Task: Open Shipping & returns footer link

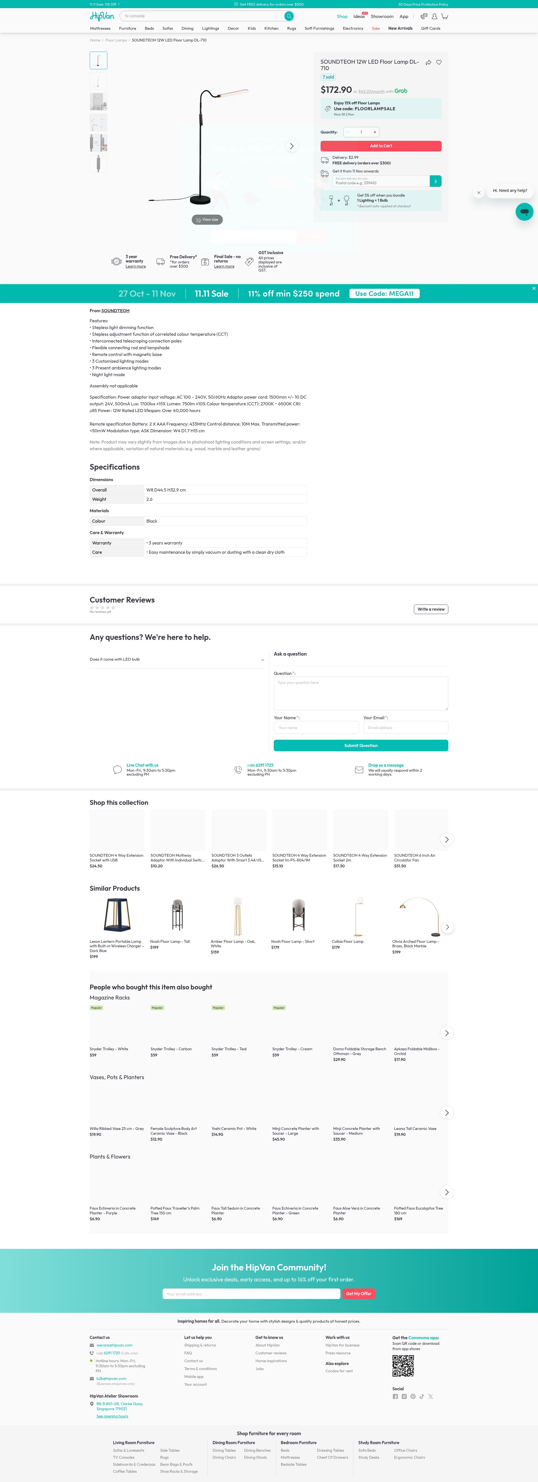Action: (x=200, y=1345)
